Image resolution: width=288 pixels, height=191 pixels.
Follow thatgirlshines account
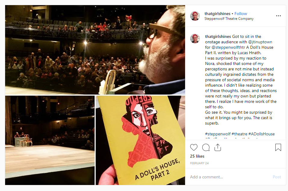click(x=241, y=14)
